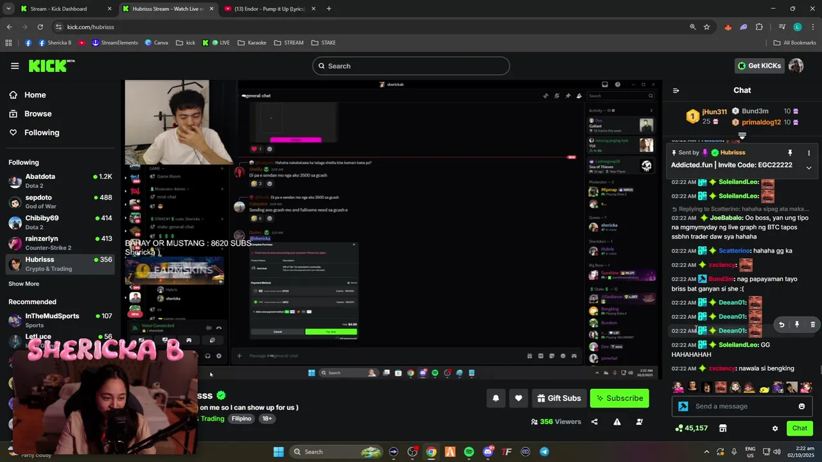Click the Filipino language tag
This screenshot has height=462, width=822.
coord(241,418)
